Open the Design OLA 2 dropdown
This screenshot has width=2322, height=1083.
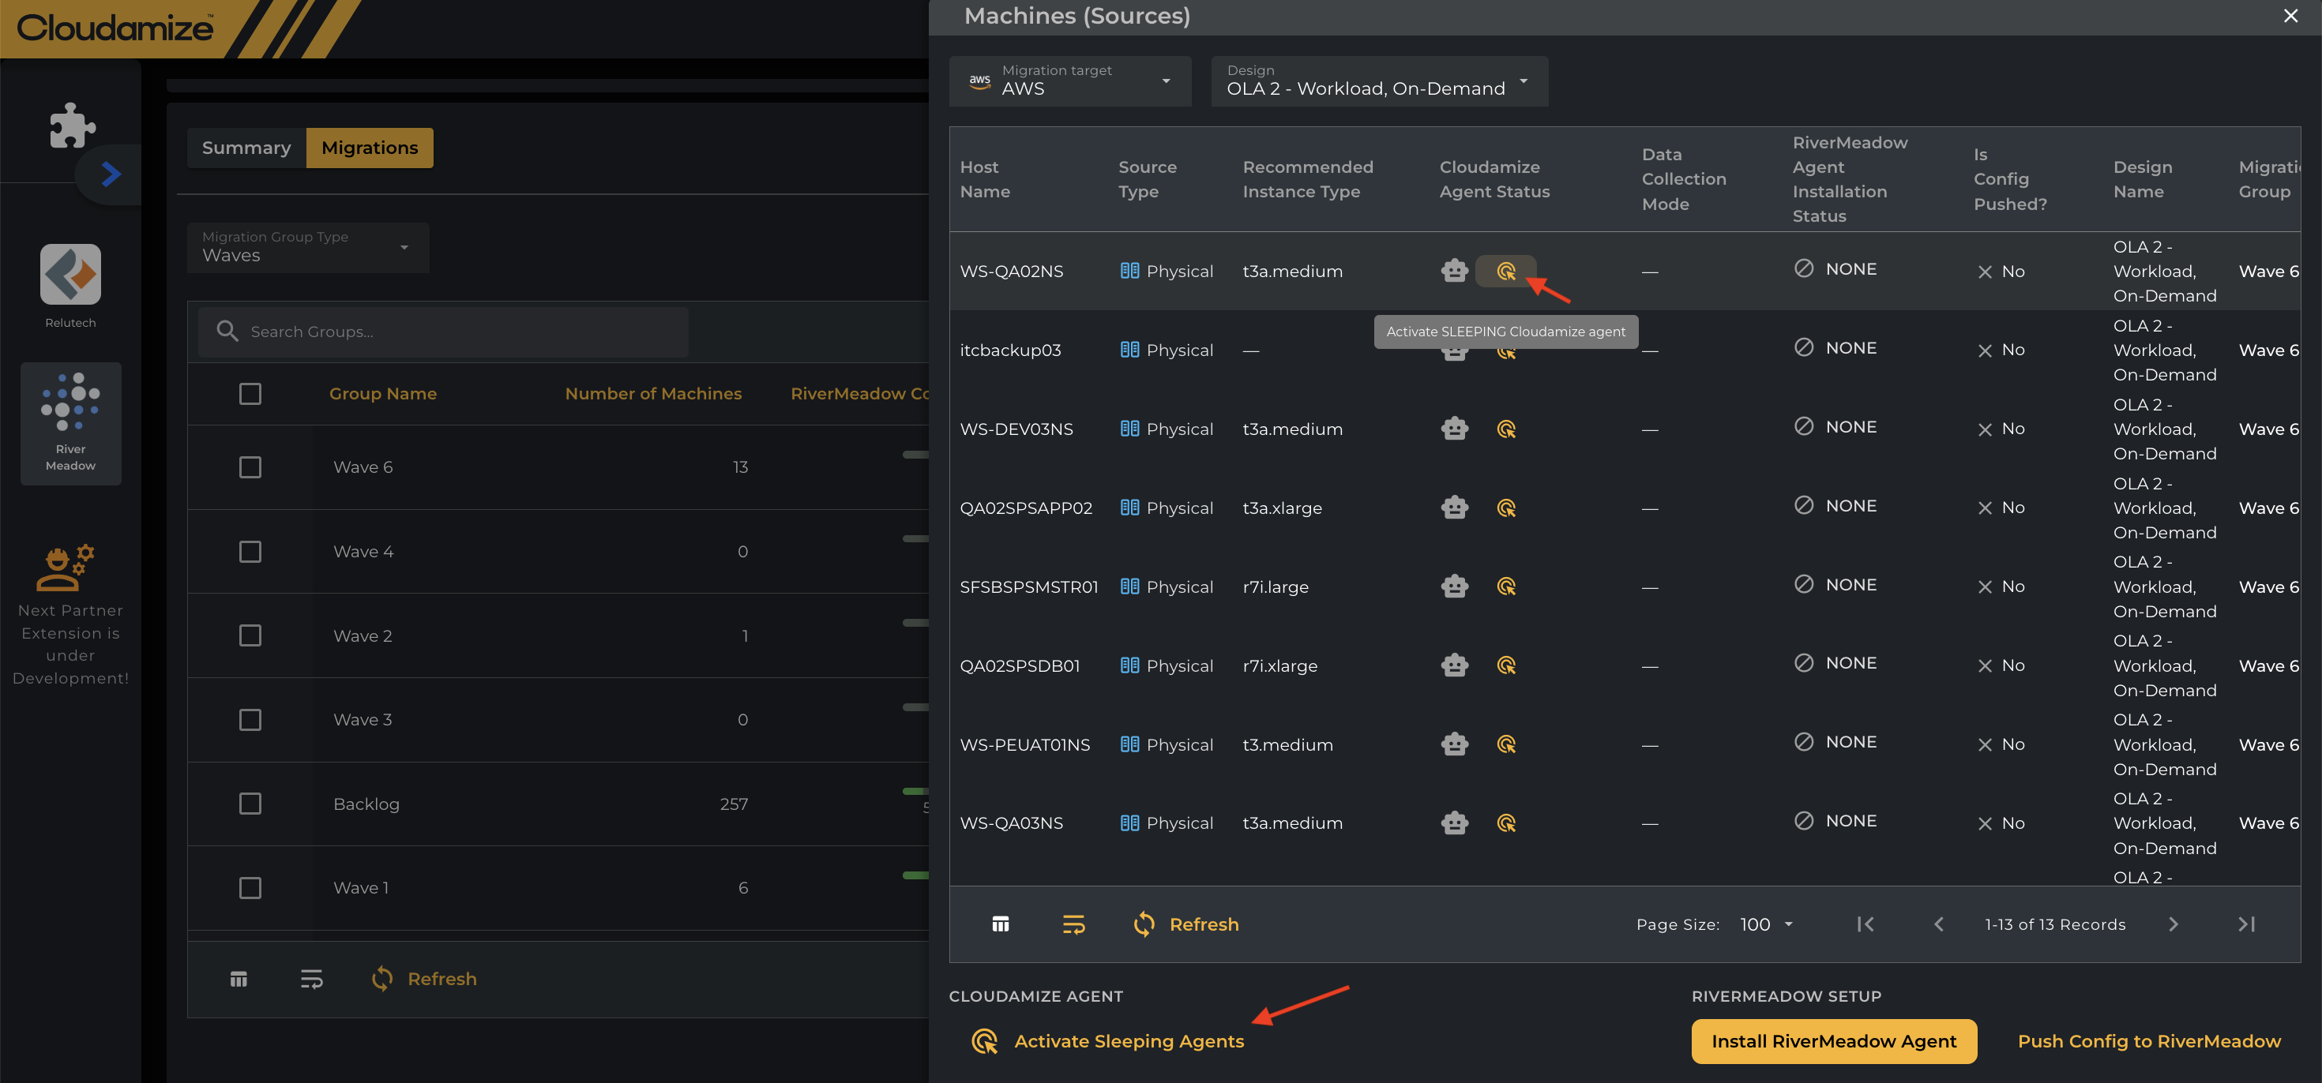(1379, 81)
